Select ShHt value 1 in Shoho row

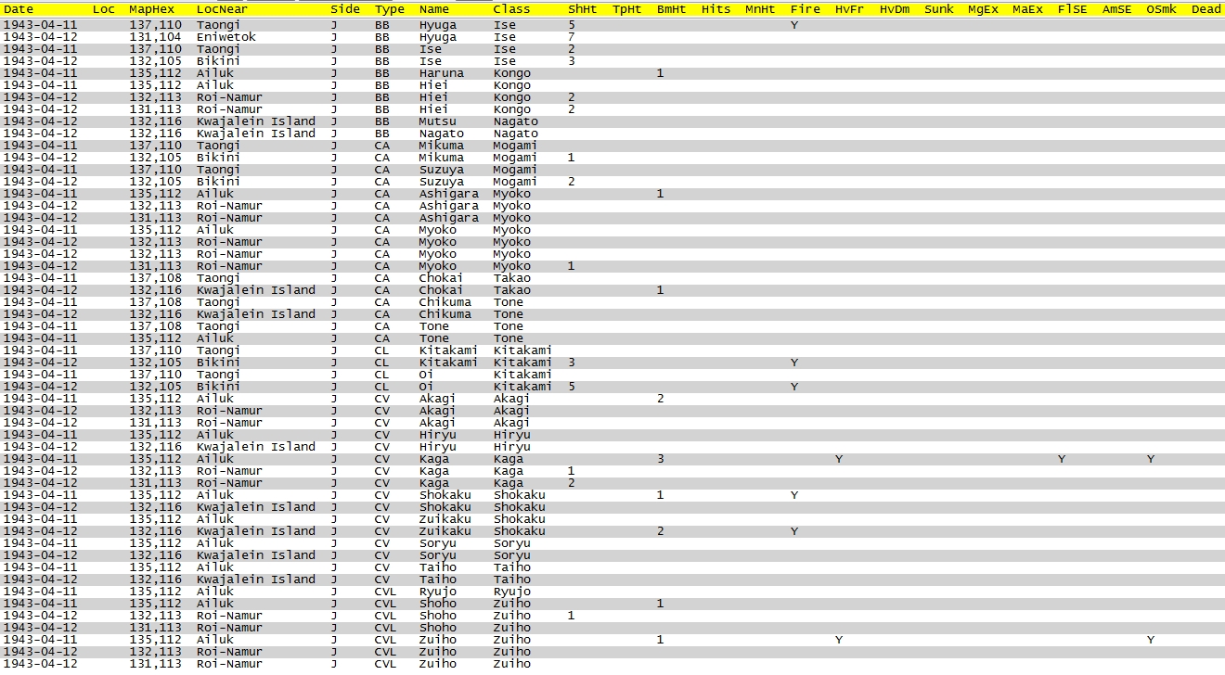click(x=572, y=616)
